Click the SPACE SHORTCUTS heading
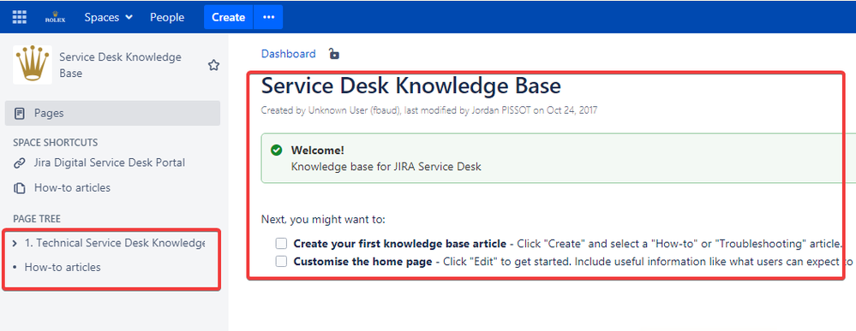The width and height of the screenshot is (856, 331). (55, 142)
